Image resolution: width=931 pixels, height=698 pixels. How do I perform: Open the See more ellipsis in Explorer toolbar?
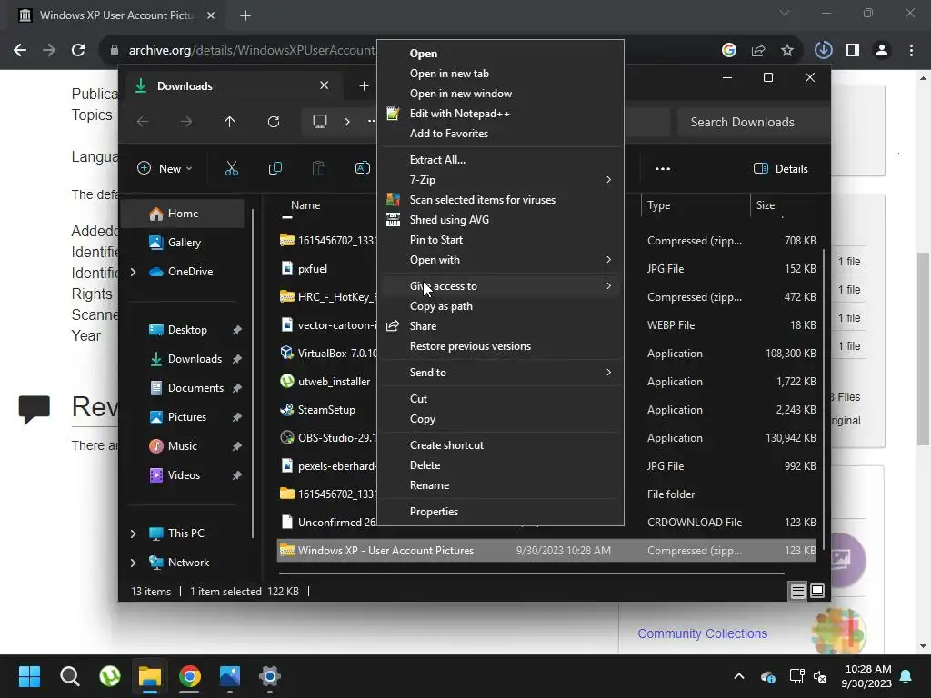[x=663, y=168]
